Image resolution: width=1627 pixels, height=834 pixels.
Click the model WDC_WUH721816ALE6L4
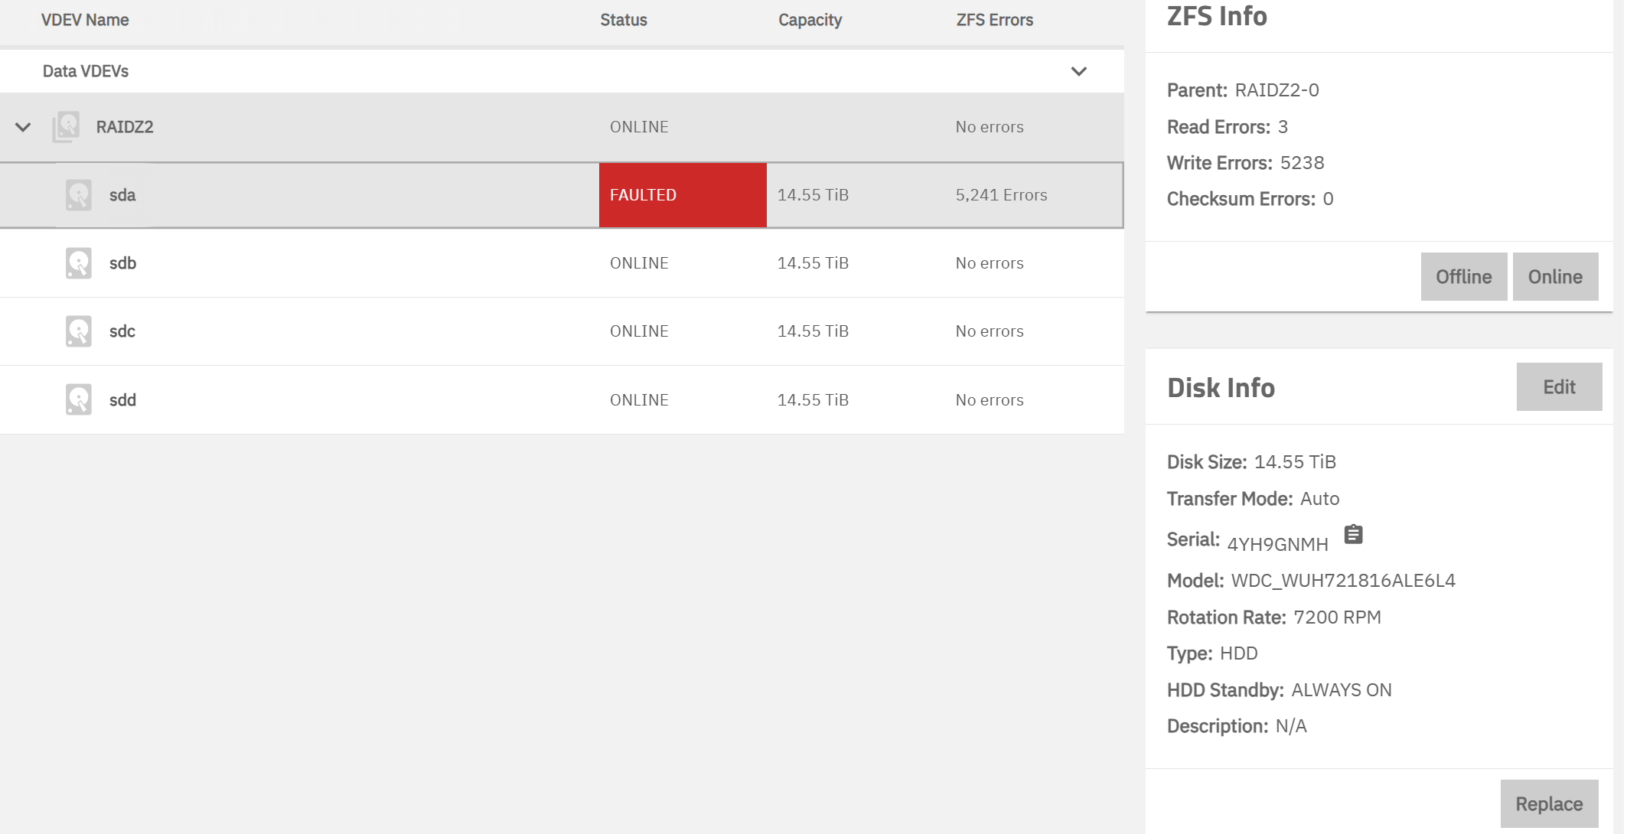point(1343,581)
